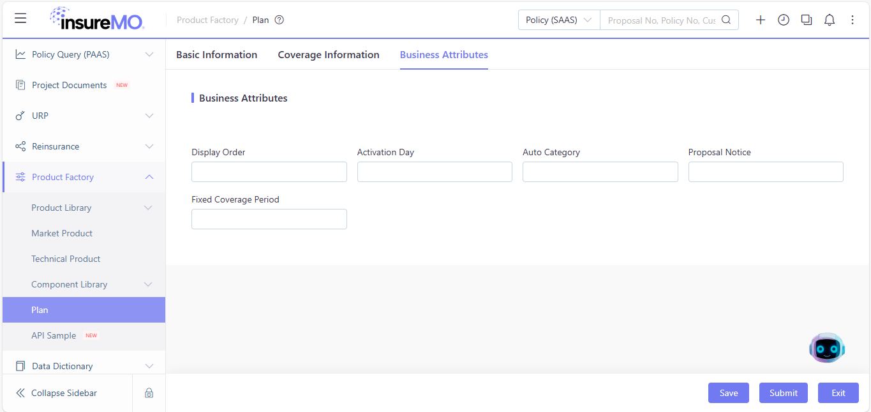The height and width of the screenshot is (412, 871).
Task: Expand the Policy Query (PAAS) menu
Action: click(x=84, y=54)
